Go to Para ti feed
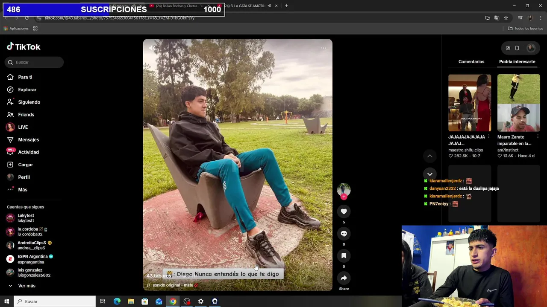Viewport: 547px width, 307px height. 20,77
